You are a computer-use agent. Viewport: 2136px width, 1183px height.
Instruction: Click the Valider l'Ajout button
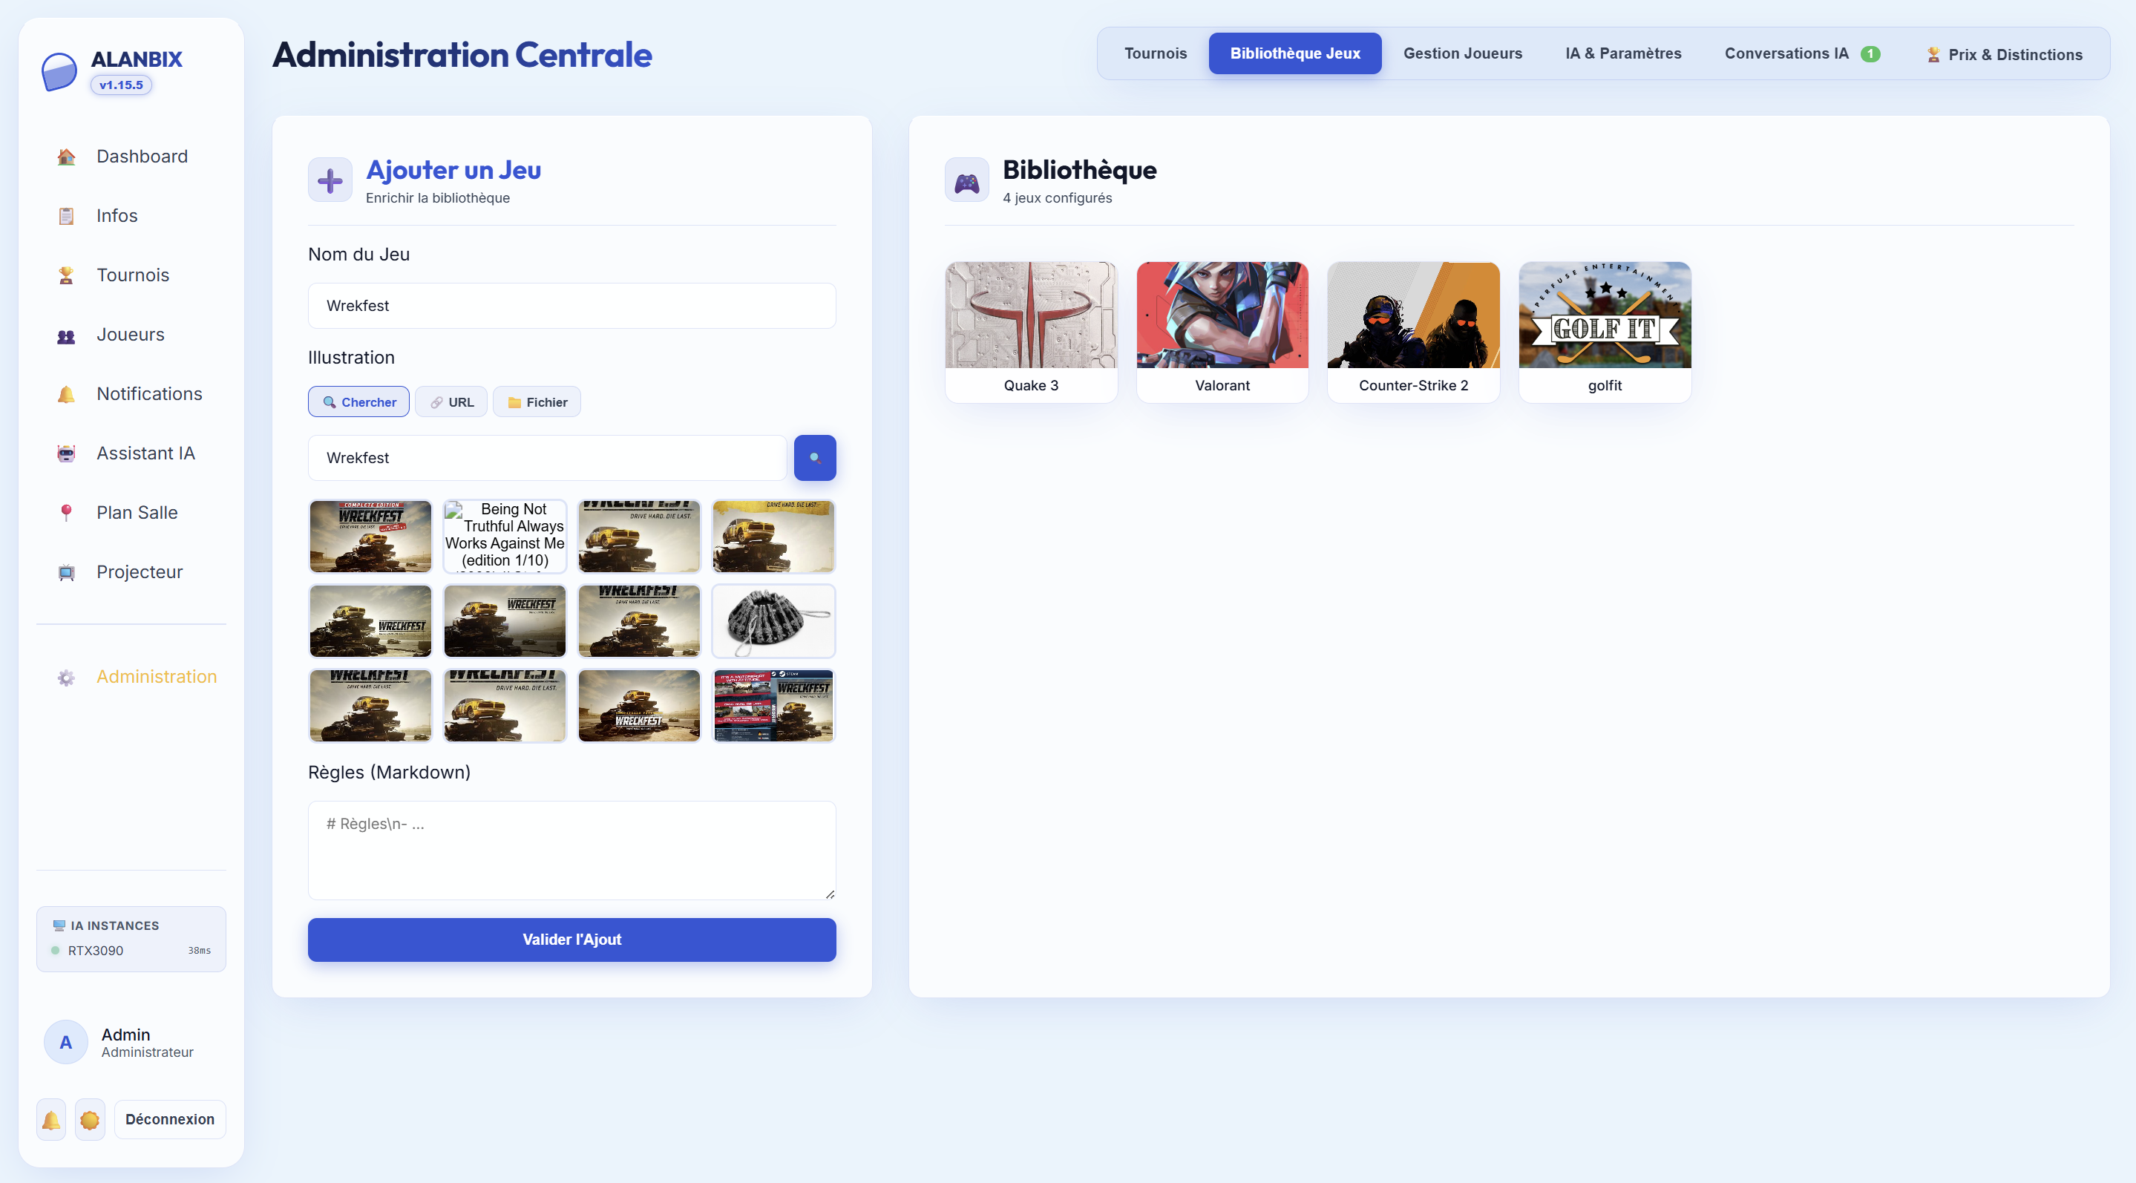pos(571,940)
